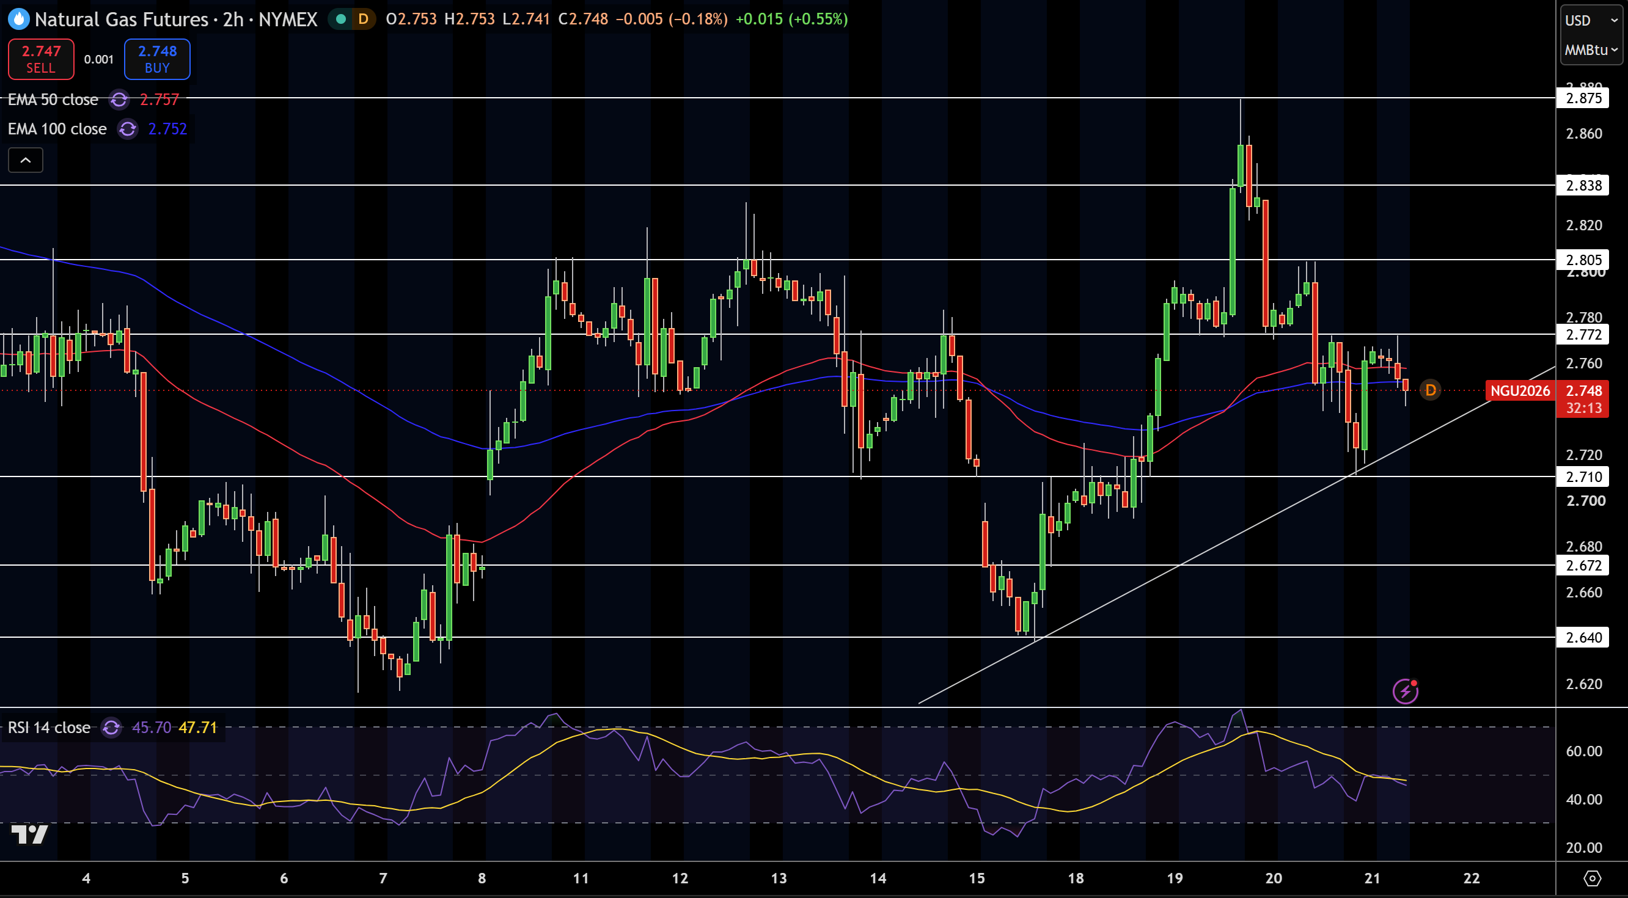Click the 2.672 horizontal line price label

[x=1583, y=565]
